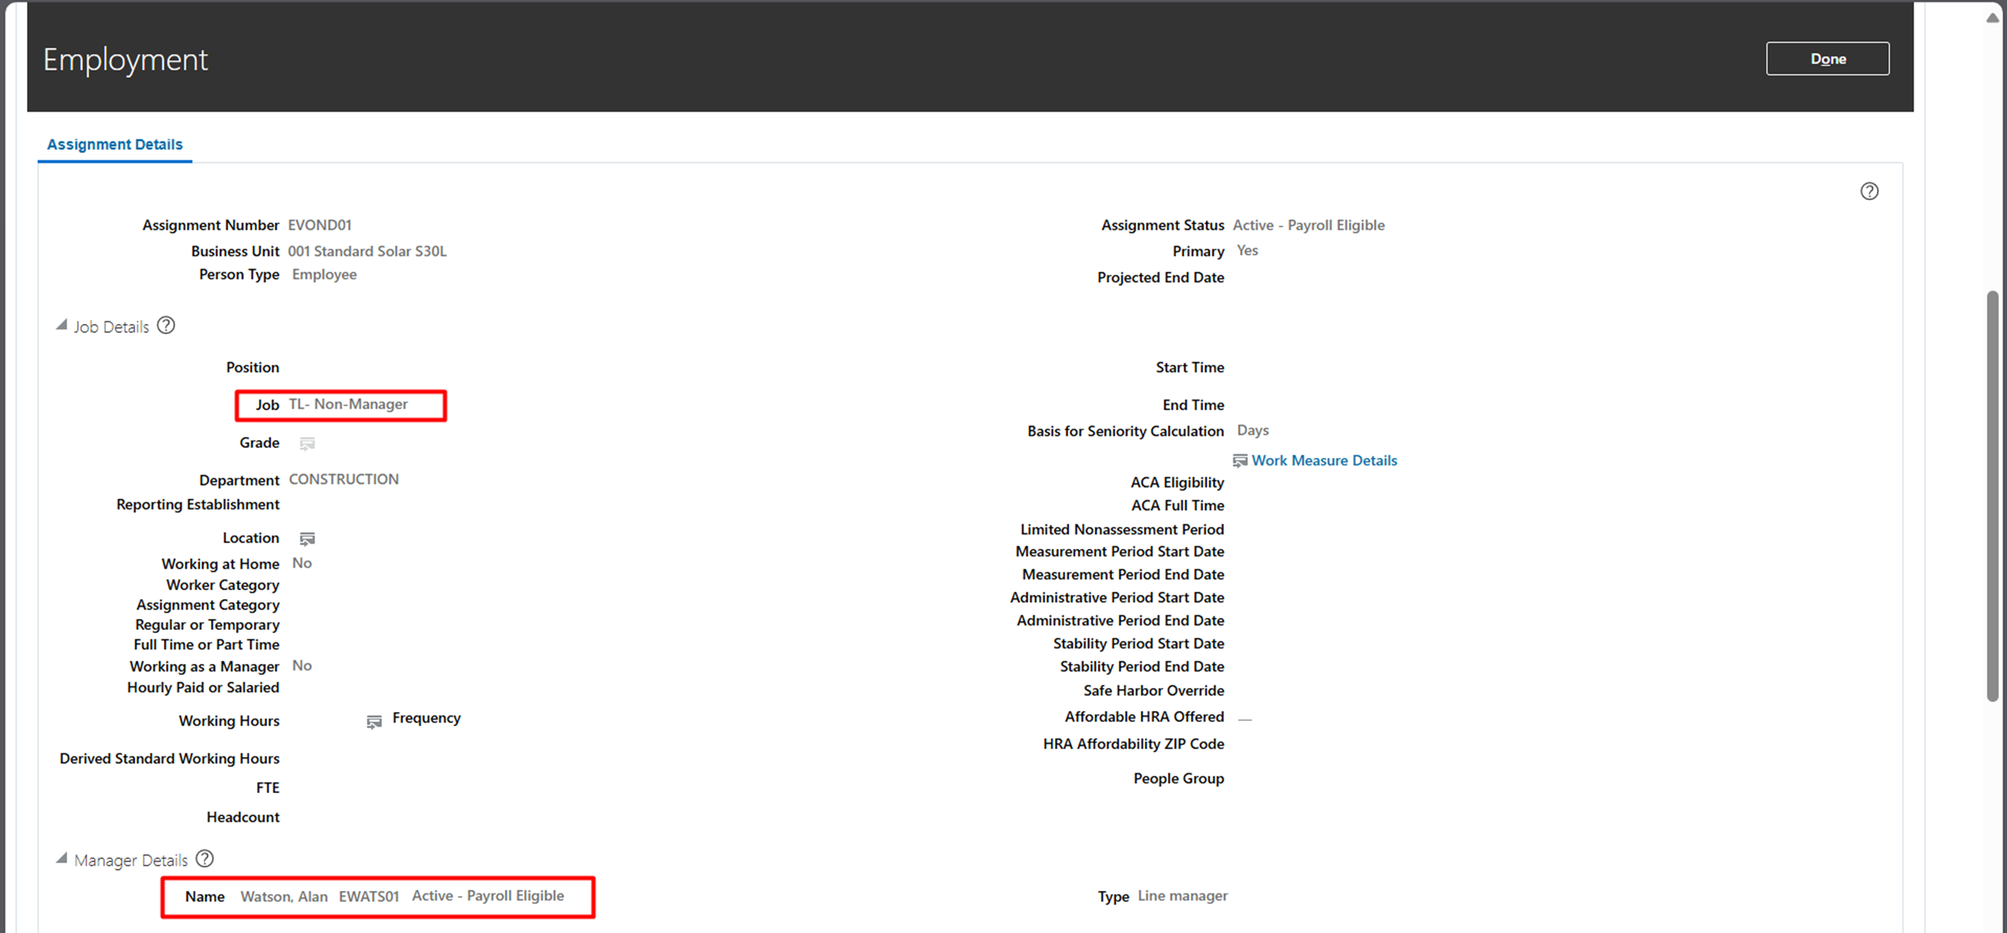Click the icon beside Work Measure Details
The image size is (2007, 933).
1240,461
